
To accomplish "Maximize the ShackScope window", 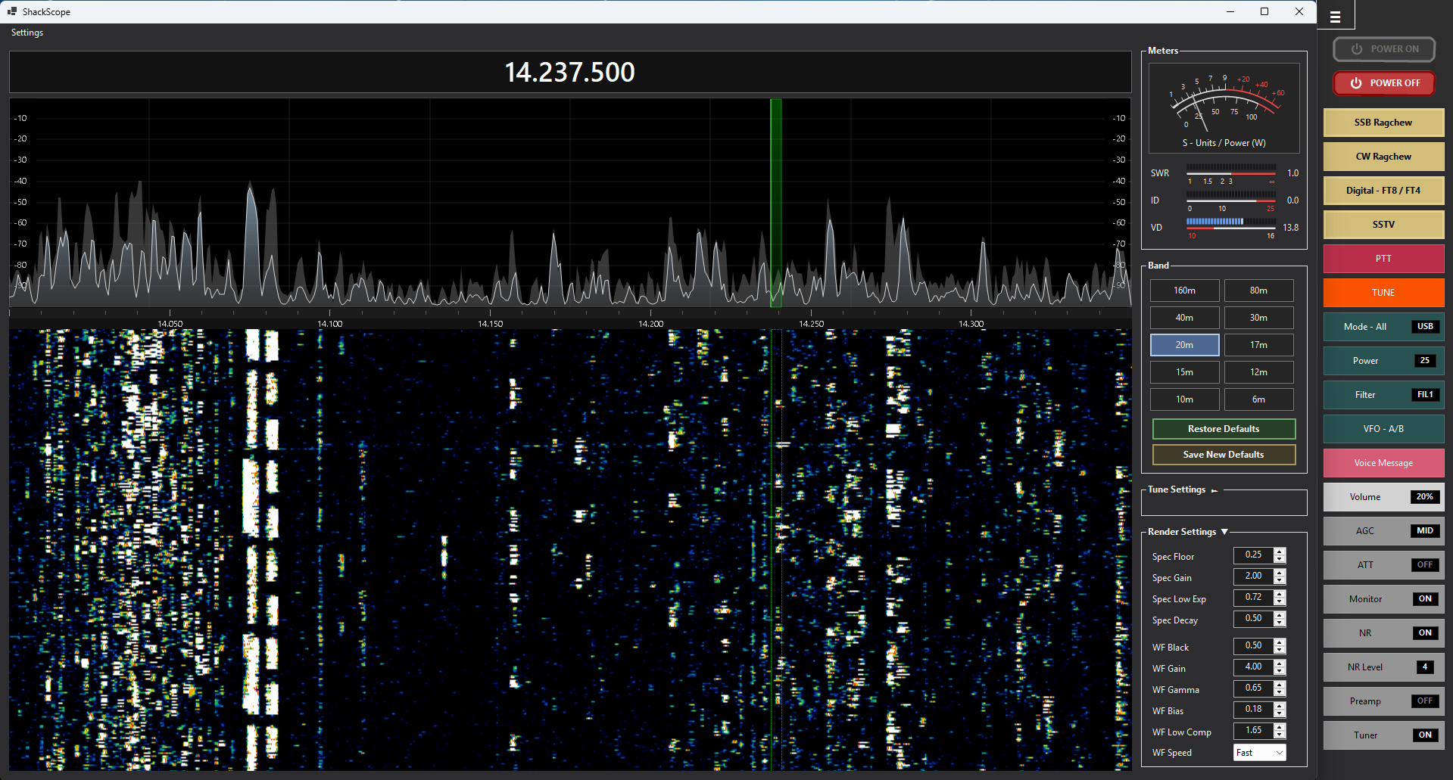I will coord(1264,11).
